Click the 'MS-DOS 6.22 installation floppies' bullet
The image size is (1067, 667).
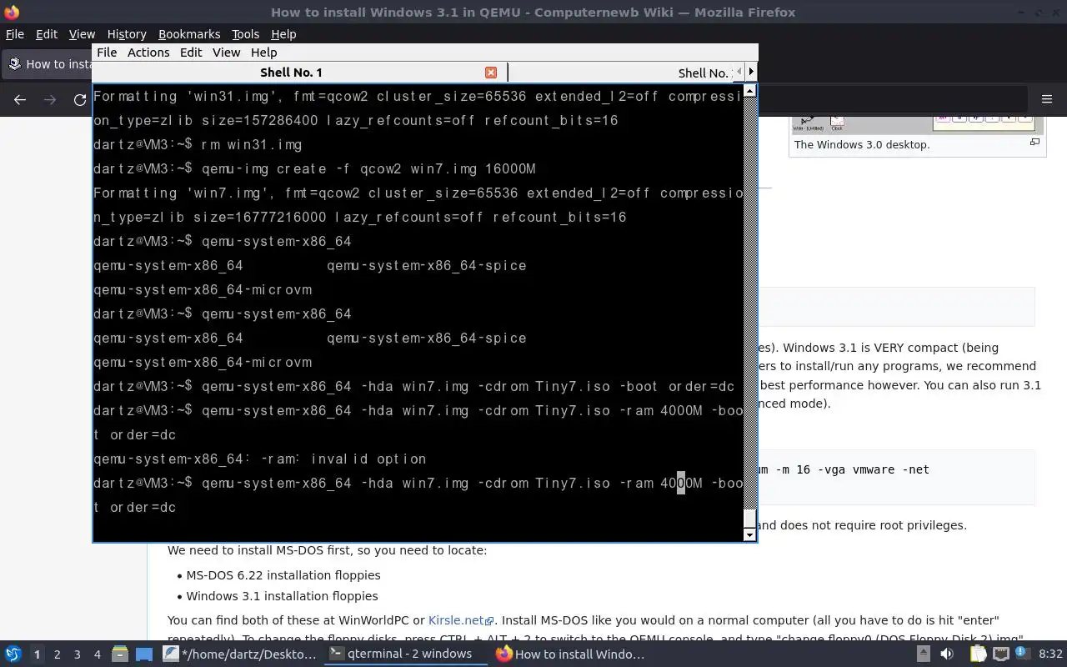pos(283,575)
